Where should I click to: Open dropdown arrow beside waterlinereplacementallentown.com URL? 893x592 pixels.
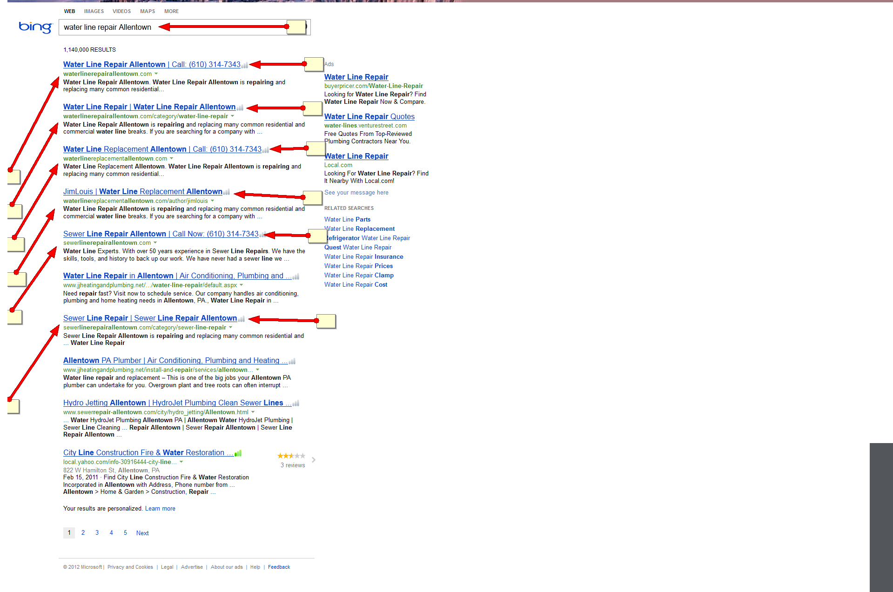point(171,159)
